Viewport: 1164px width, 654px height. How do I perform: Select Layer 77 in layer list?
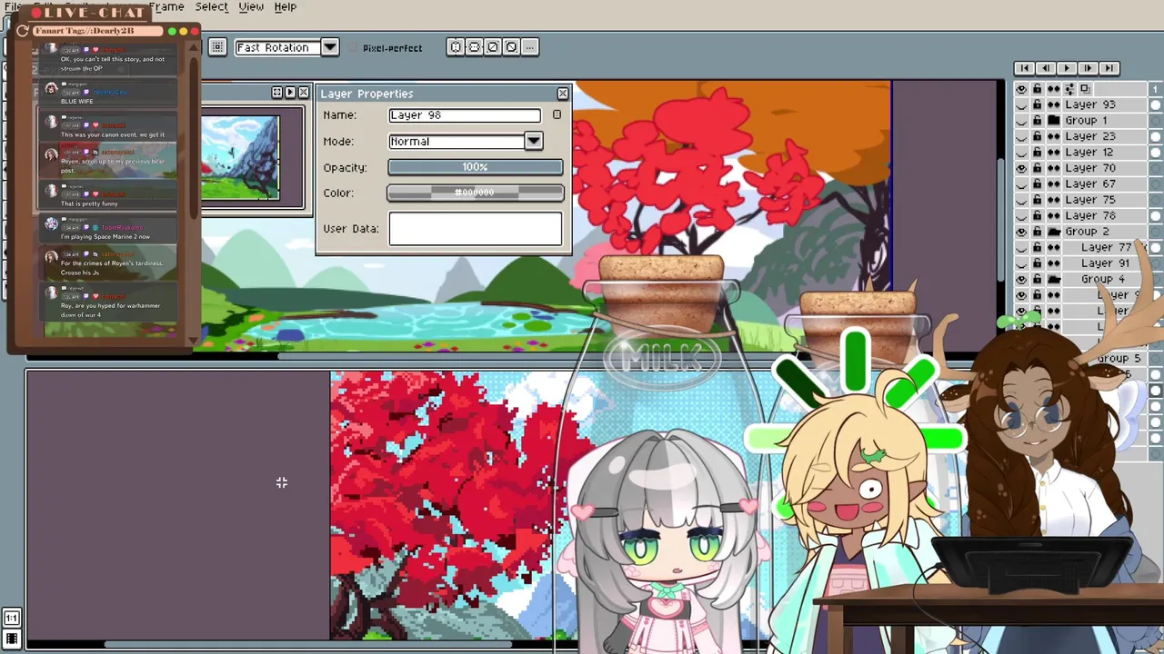(x=1106, y=247)
